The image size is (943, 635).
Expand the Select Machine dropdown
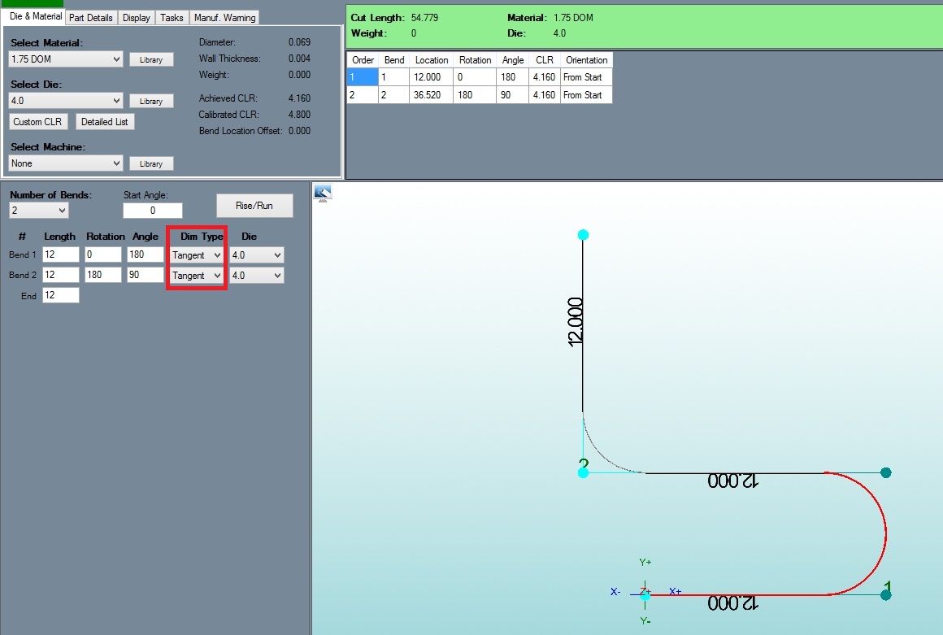[x=66, y=163]
